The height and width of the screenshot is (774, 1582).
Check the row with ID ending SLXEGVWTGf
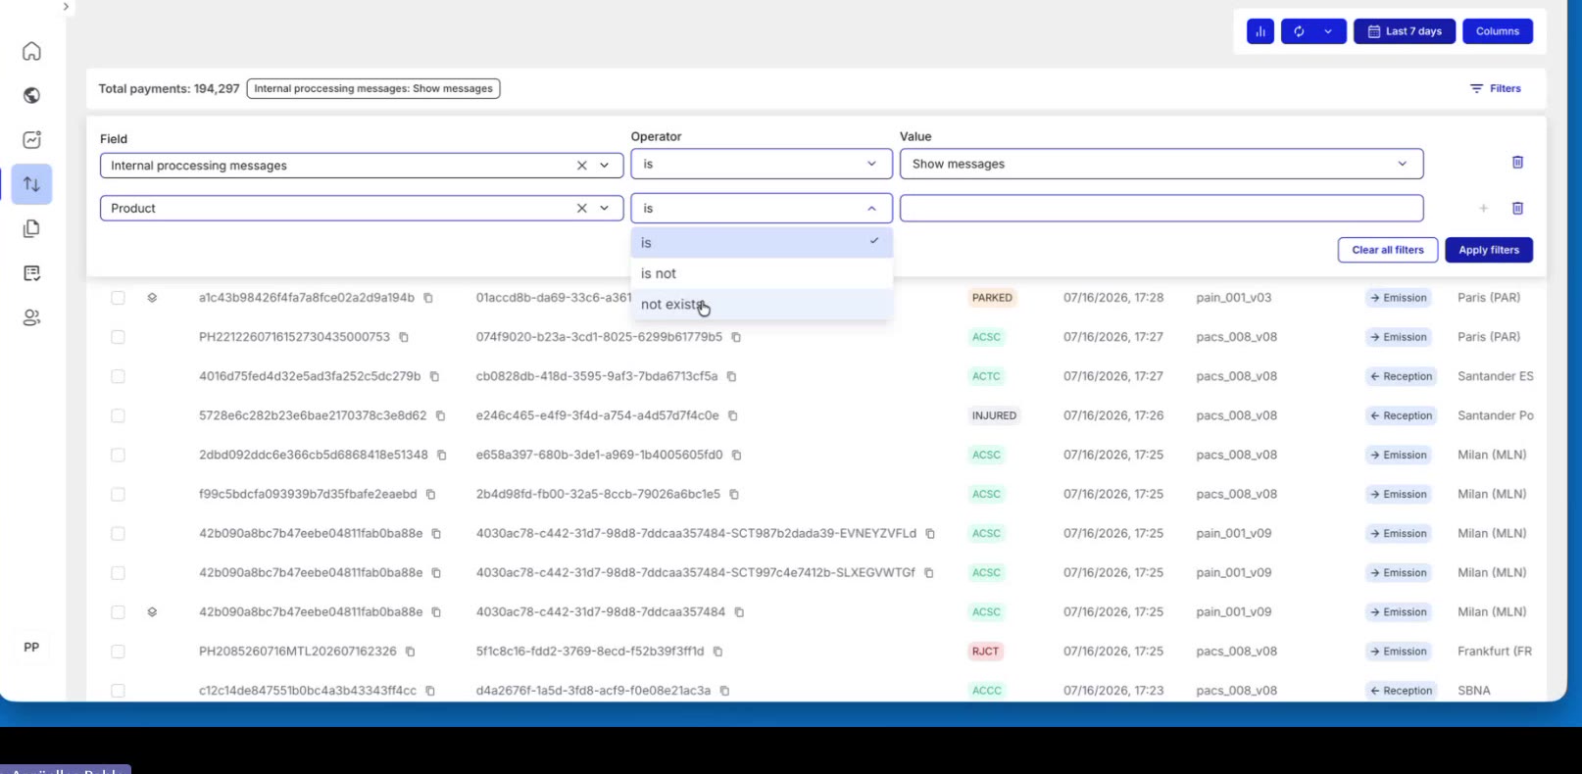[118, 573]
